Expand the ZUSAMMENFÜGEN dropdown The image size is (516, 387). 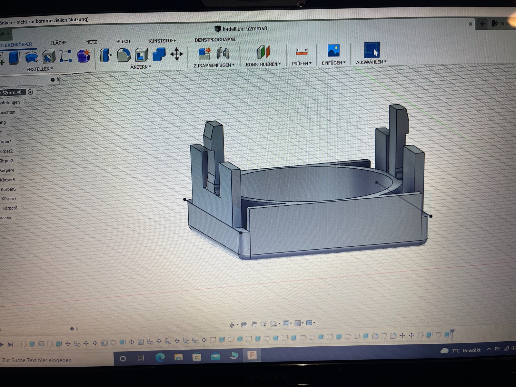tap(214, 65)
